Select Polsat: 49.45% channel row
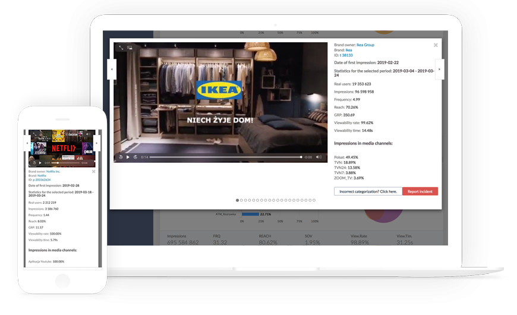 [346, 157]
